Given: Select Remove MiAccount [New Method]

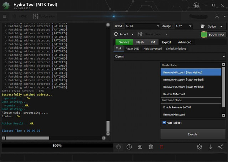Looking at the screenshot, I should (191, 72).
